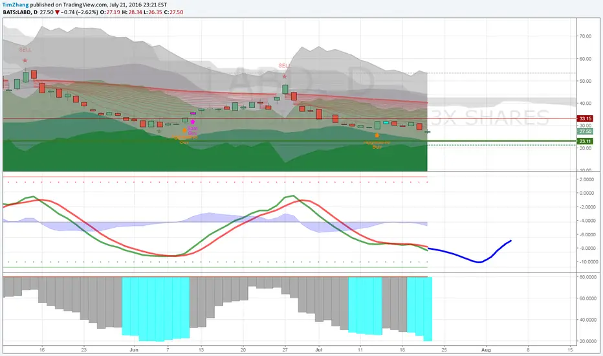Click the 20.0000 label on bottom pane axis

tap(588, 341)
